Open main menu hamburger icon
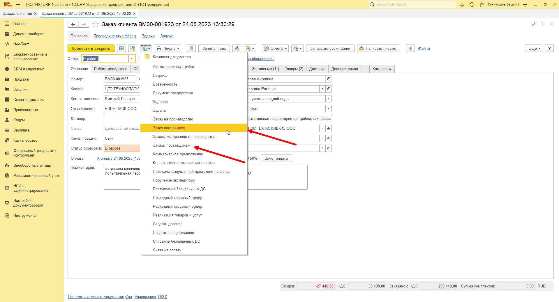This screenshot has height=302, width=559. pos(18,4)
